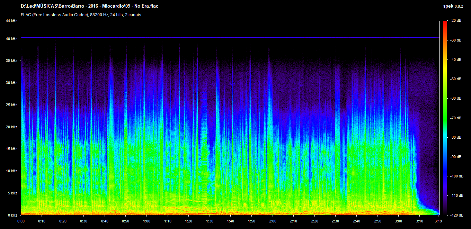Image resolution: width=471 pixels, height=229 pixels.
Task: Click the 35 kHz frequency axis label
Action: pyautogui.click(x=11, y=61)
